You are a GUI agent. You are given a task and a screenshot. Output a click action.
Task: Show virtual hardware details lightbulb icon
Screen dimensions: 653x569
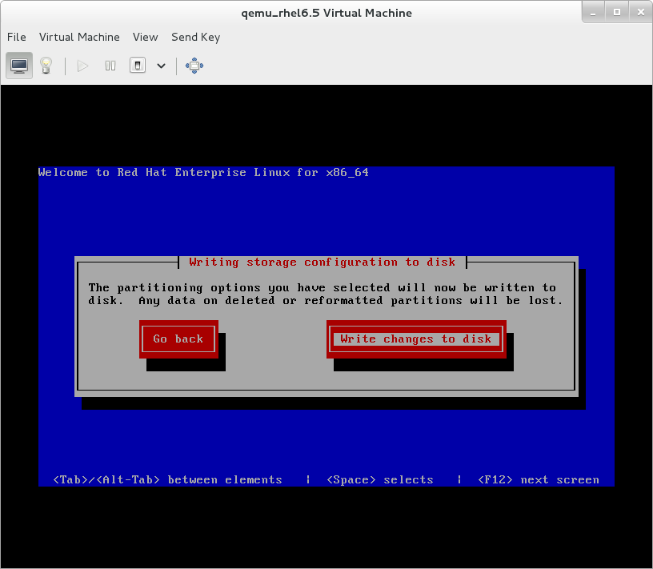pyautogui.click(x=46, y=66)
